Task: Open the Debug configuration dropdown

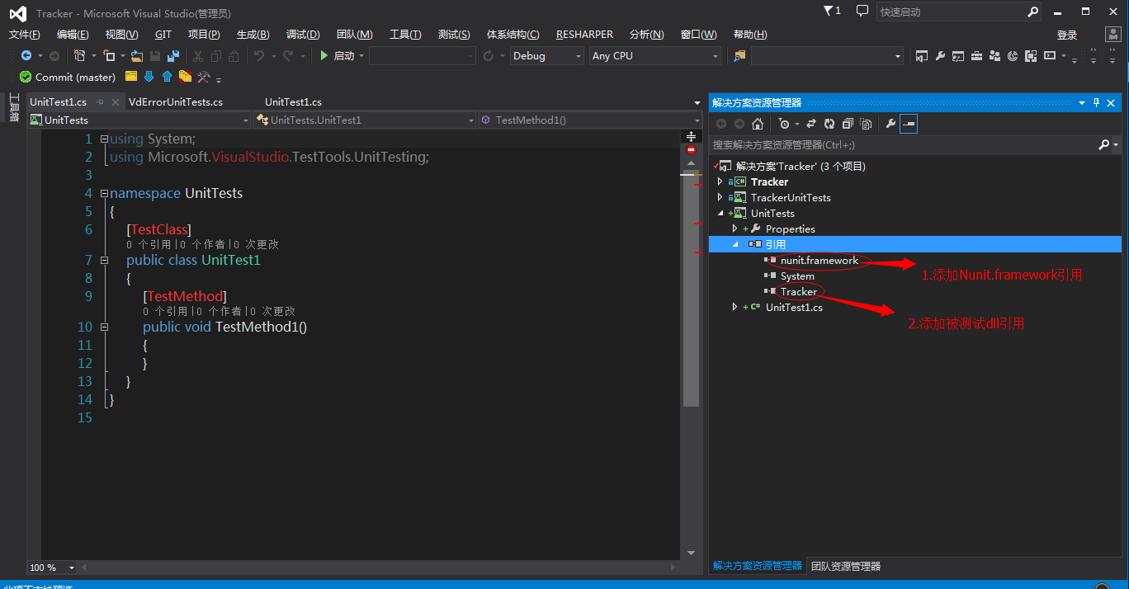Action: (x=546, y=55)
